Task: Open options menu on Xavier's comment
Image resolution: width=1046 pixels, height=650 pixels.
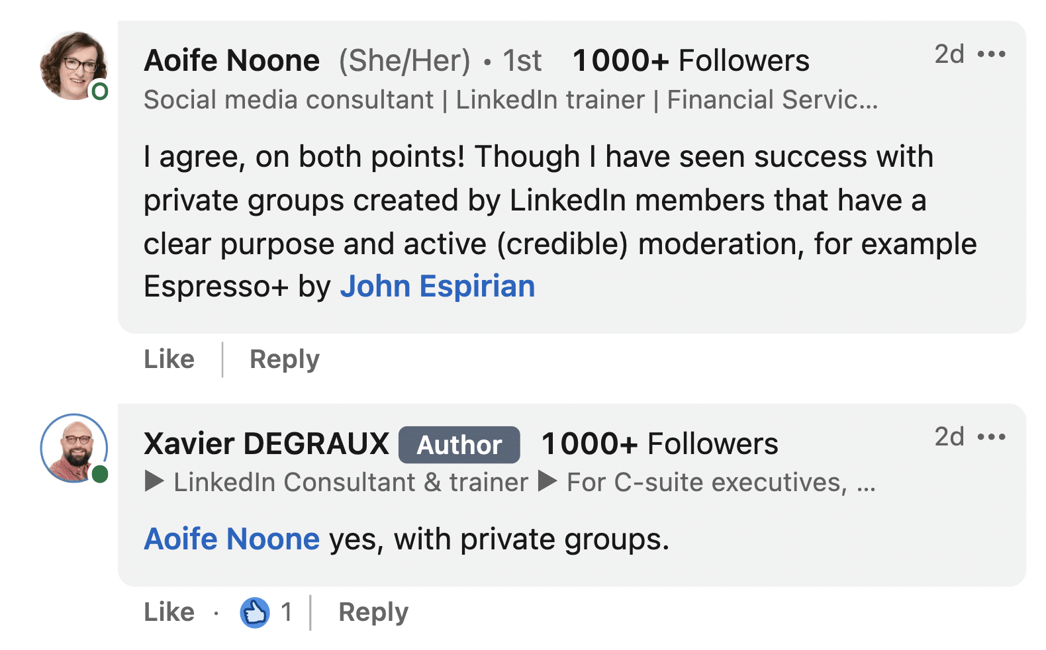Action: pyautogui.click(x=991, y=437)
